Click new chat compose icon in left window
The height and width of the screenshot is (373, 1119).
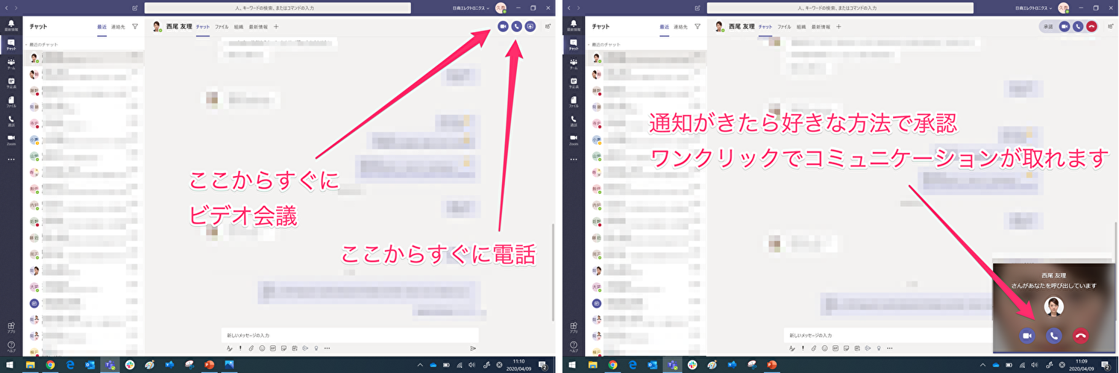(134, 8)
